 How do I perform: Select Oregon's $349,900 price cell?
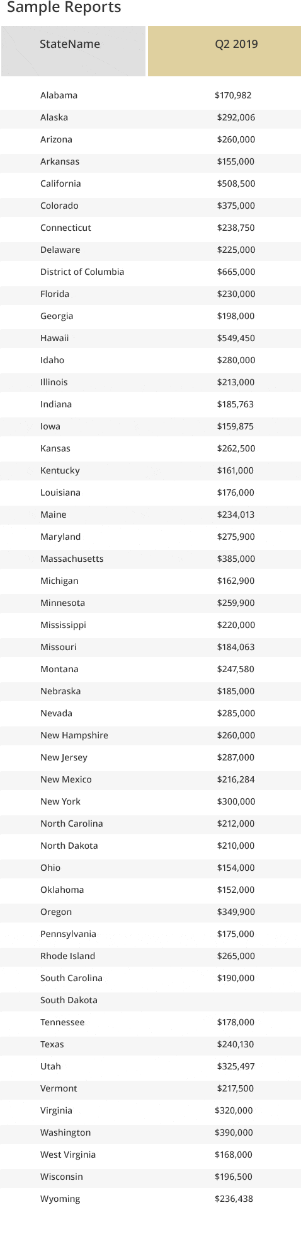236,912
